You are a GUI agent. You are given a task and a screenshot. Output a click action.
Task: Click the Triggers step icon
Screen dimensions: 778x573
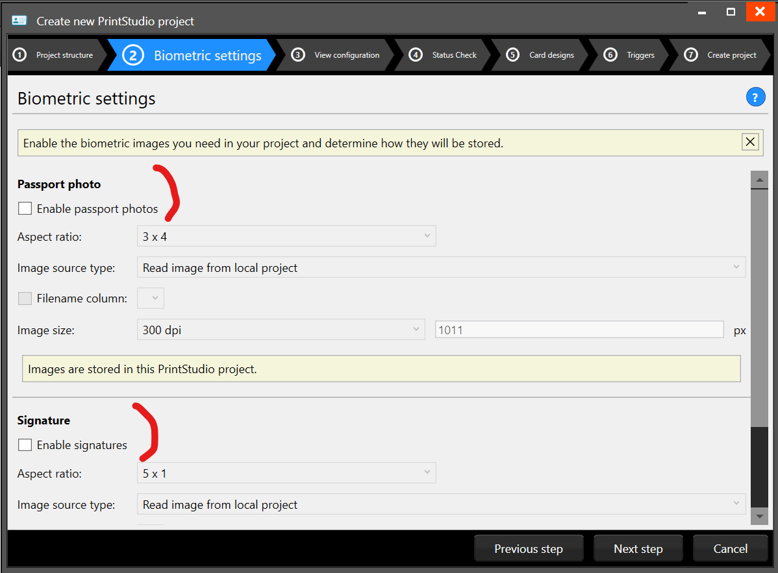point(610,55)
